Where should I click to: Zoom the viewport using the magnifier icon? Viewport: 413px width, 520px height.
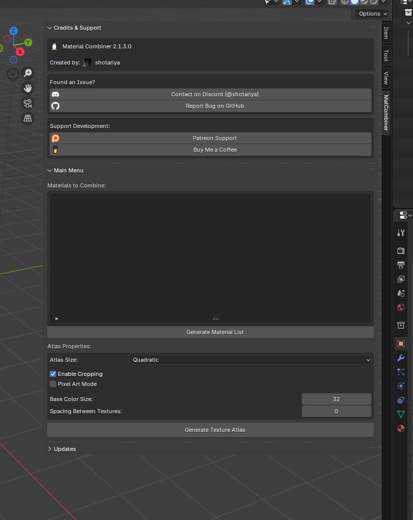(28, 74)
